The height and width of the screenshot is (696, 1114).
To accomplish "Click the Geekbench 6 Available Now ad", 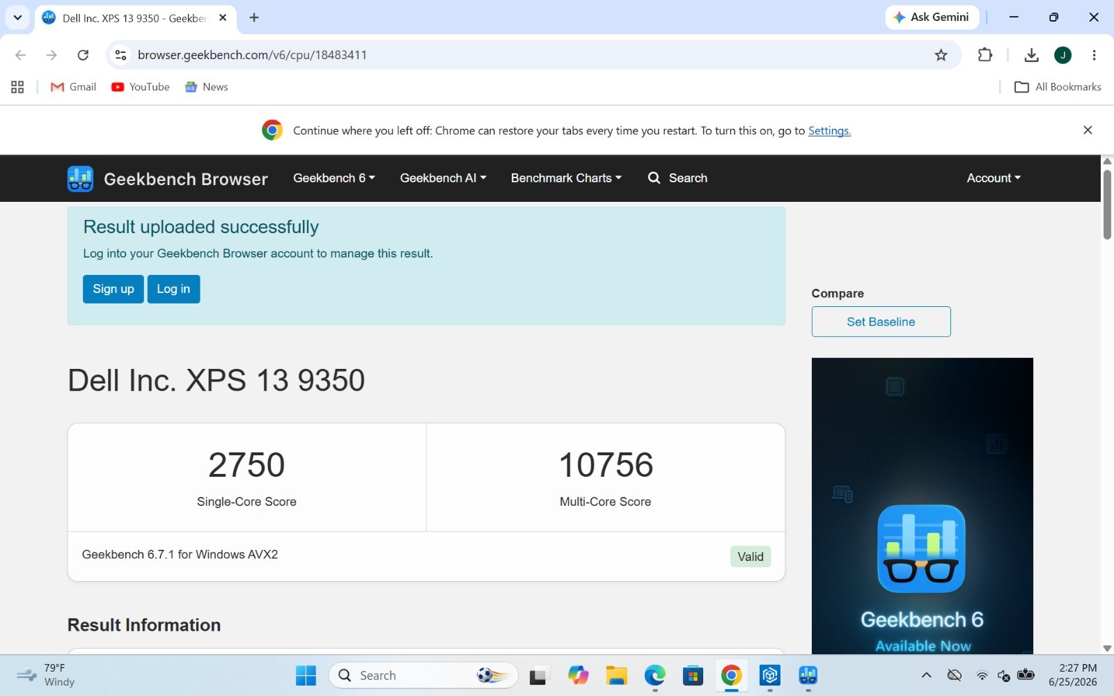I will coord(923,506).
